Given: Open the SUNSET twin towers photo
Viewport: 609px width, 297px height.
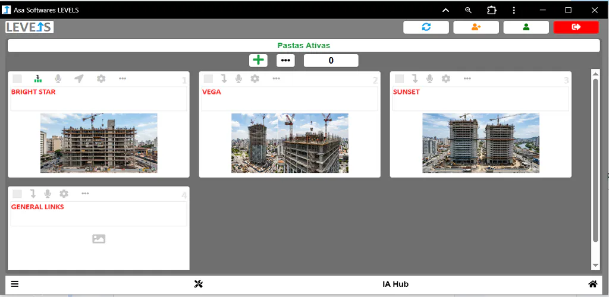Looking at the screenshot, I should (x=481, y=143).
